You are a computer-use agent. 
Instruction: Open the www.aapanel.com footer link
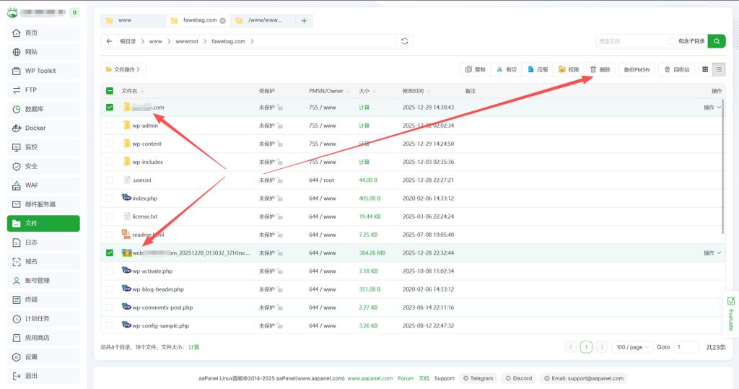[369, 378]
